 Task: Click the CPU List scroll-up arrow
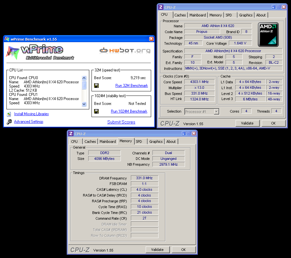tap(84, 78)
